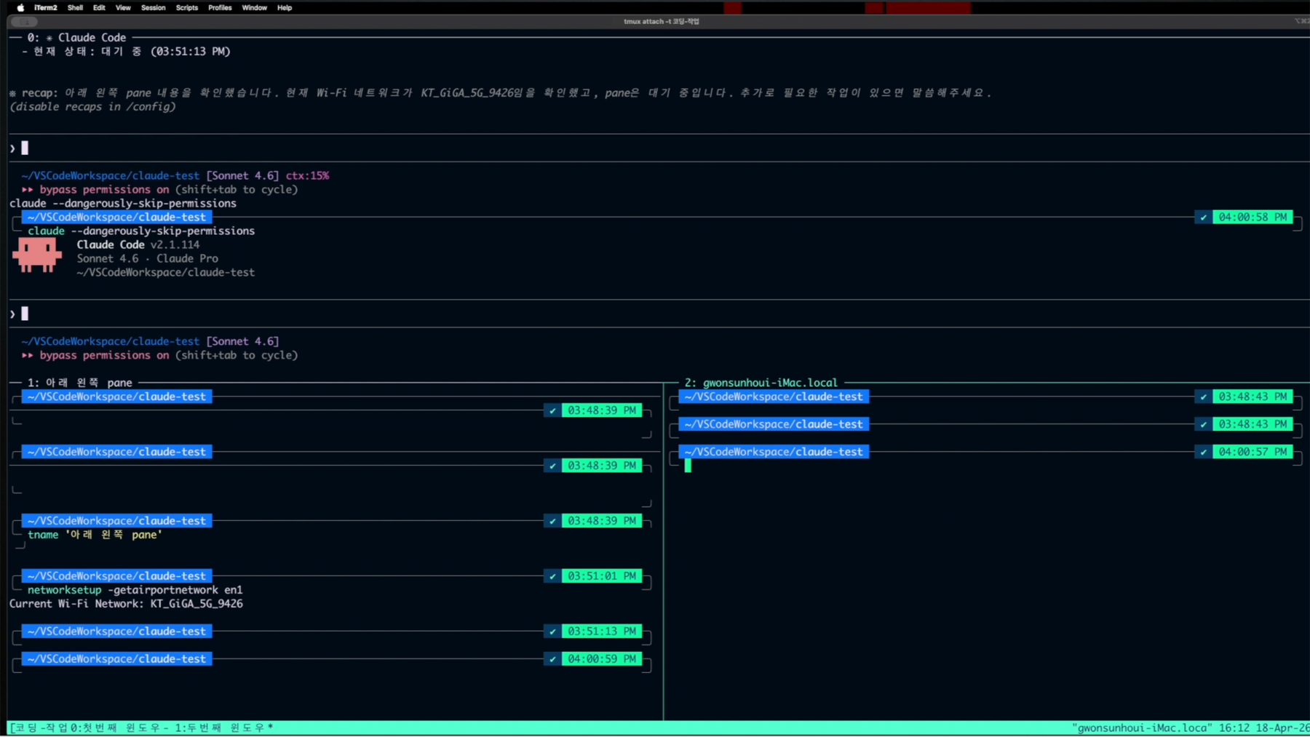Click the 04:00:58 PM timestamp badge
The width and height of the screenshot is (1310, 737).
(x=1253, y=217)
